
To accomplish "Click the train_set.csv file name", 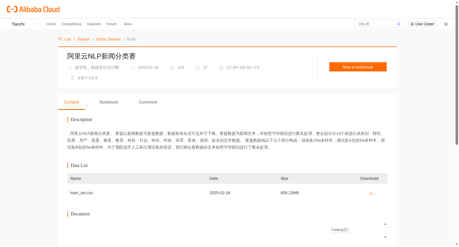I will (82, 193).
